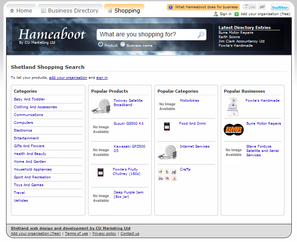This screenshot has width=297, height=242.
Task: Click 'Add your organisation (free)' header link
Action: 265,14
